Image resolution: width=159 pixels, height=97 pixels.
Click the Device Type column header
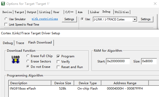(x=88, y=83)
